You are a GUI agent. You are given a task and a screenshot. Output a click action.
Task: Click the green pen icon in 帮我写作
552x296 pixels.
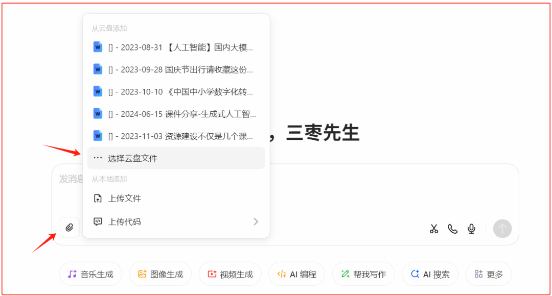tap(345, 274)
